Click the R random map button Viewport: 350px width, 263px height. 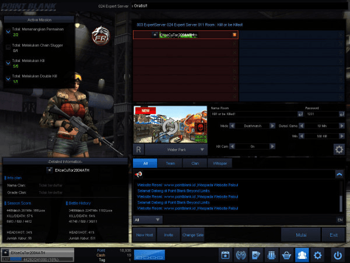coord(138,150)
